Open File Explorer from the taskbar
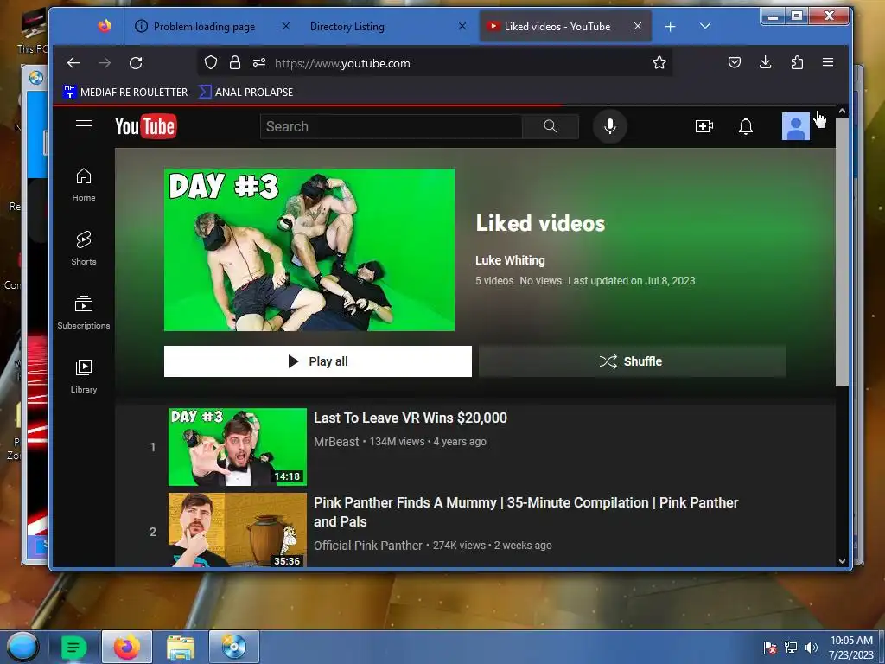 [181, 648]
